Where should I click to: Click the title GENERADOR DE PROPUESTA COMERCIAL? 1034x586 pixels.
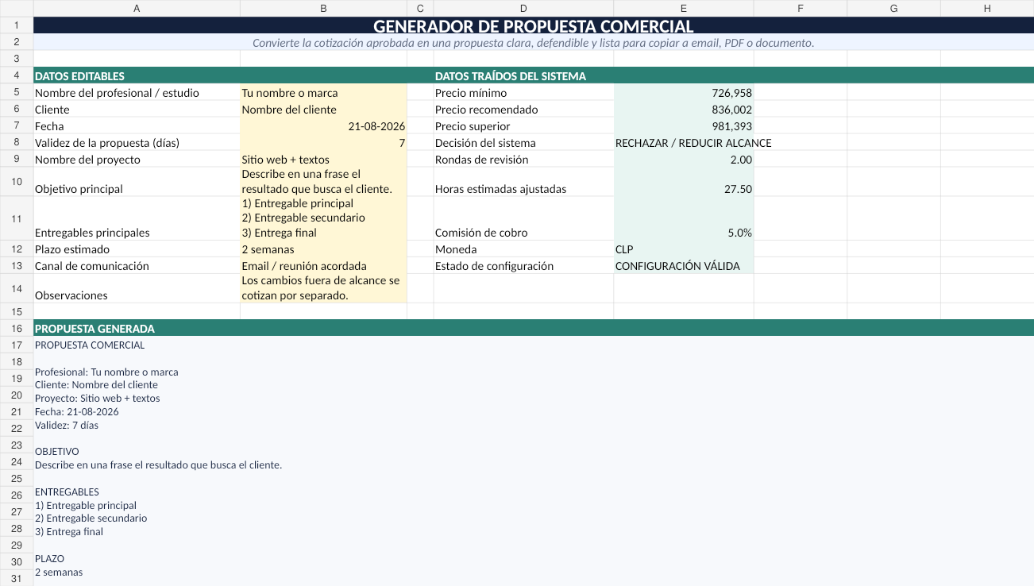[534, 26]
